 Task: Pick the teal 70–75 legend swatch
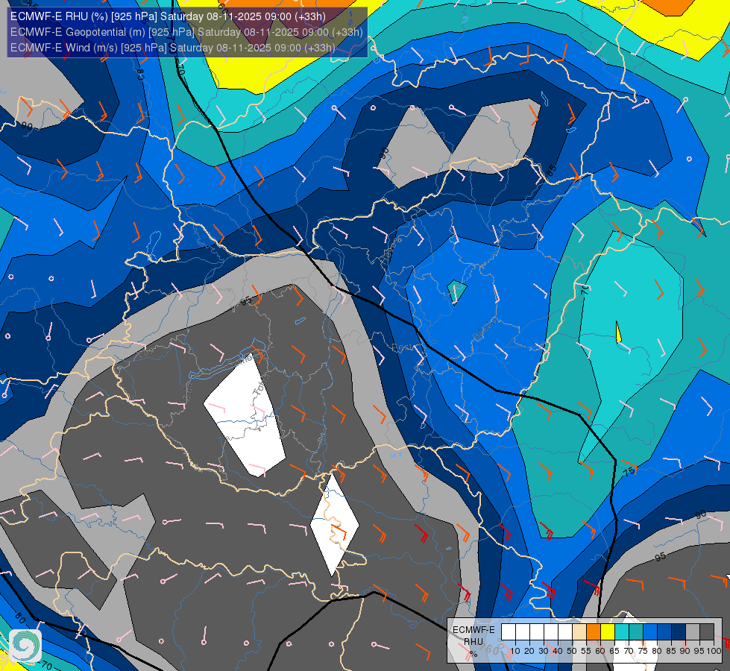[636, 632]
